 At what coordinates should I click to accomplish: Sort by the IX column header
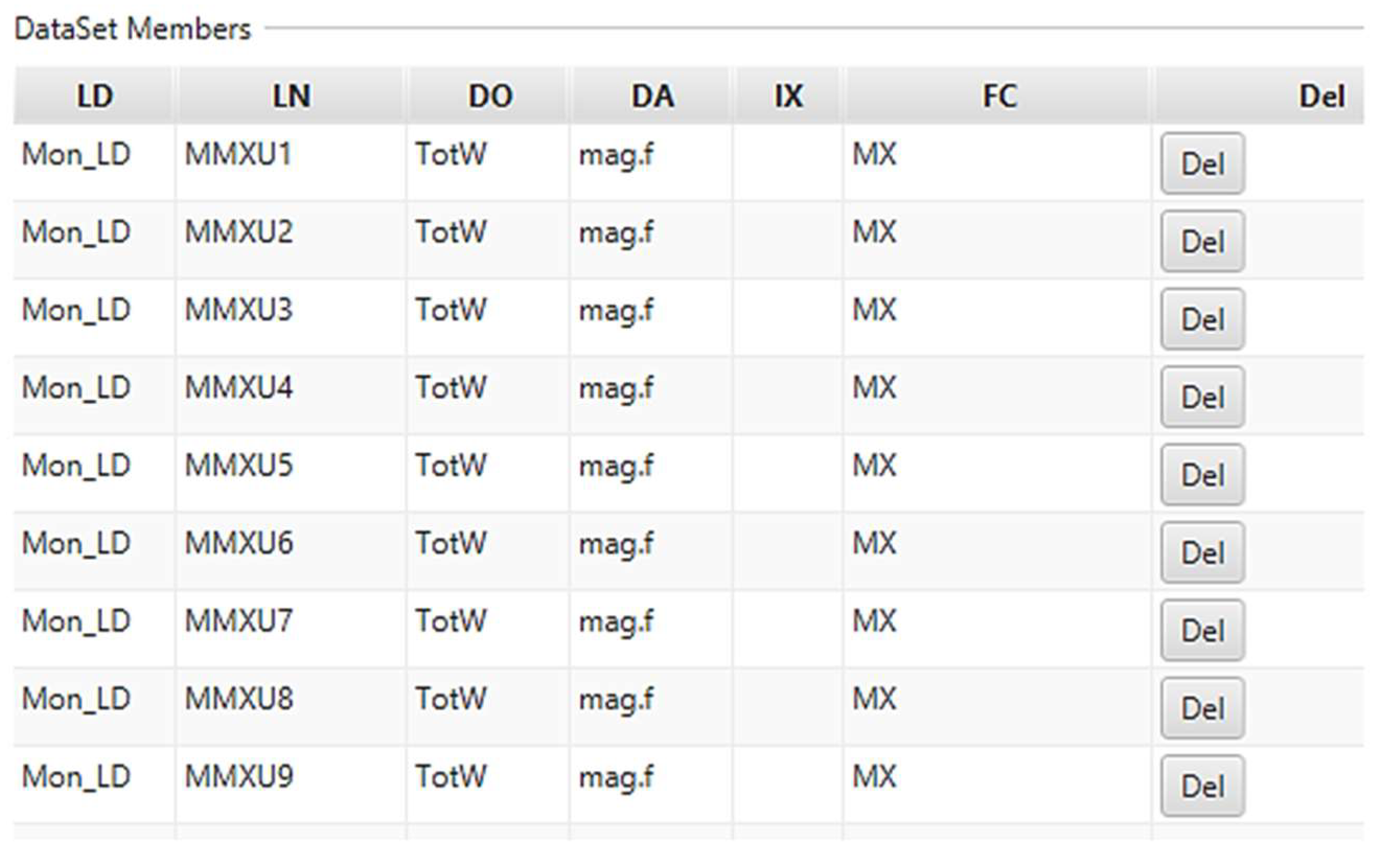coord(788,96)
